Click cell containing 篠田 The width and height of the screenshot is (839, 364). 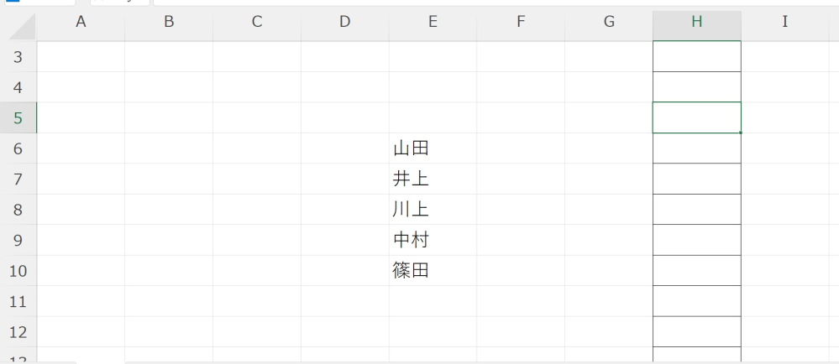tap(433, 271)
